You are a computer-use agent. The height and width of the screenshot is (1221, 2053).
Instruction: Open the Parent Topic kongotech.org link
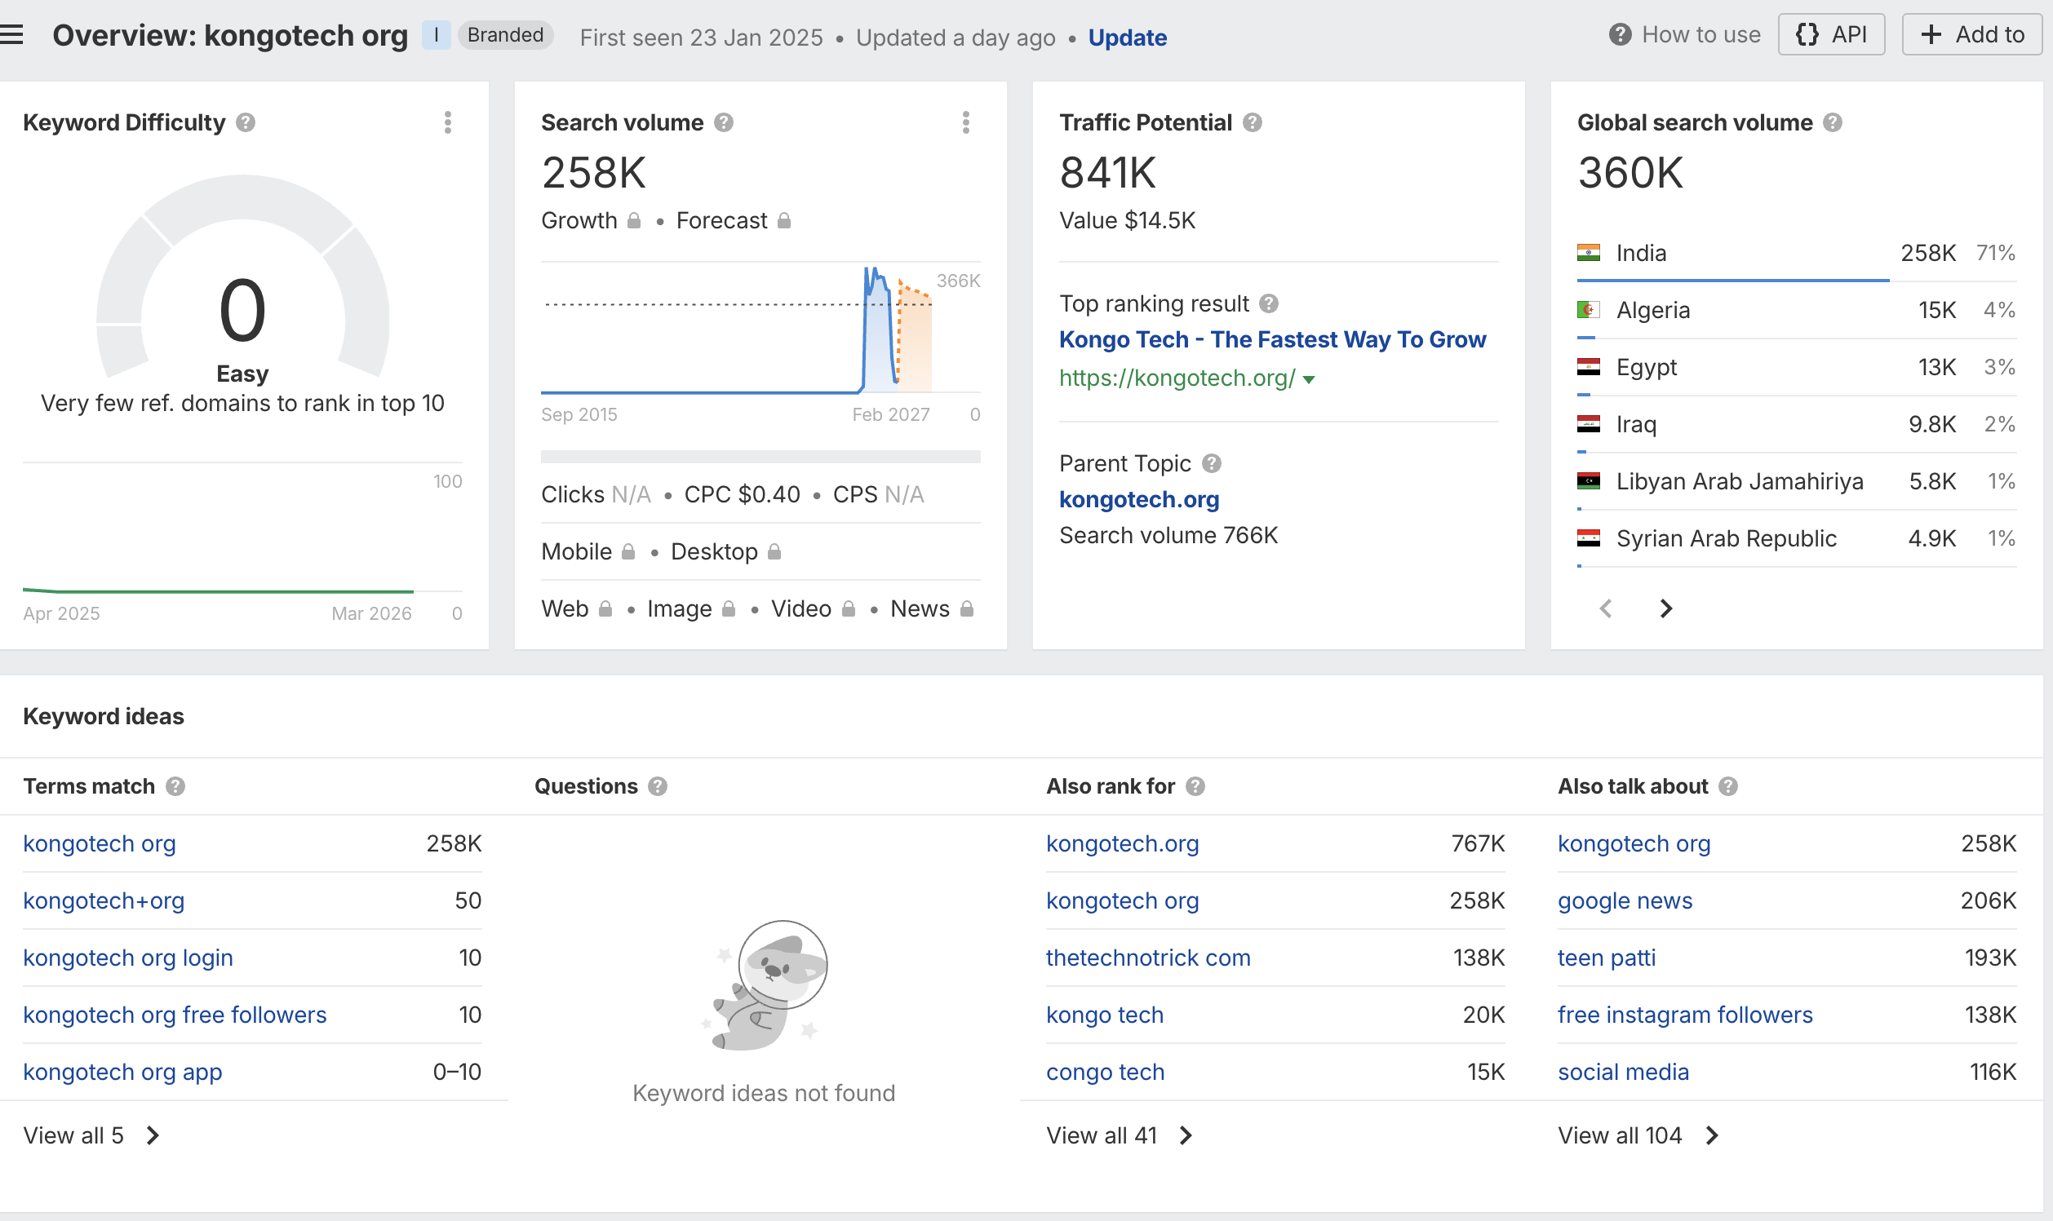(x=1138, y=499)
